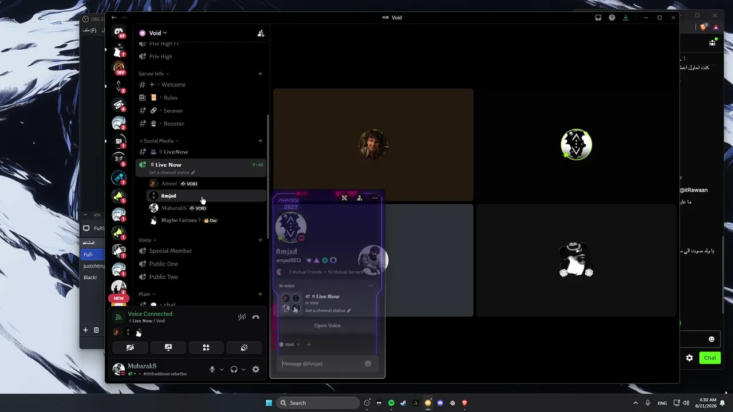Add channel to Social Media category
The height and width of the screenshot is (412, 733).
260,141
